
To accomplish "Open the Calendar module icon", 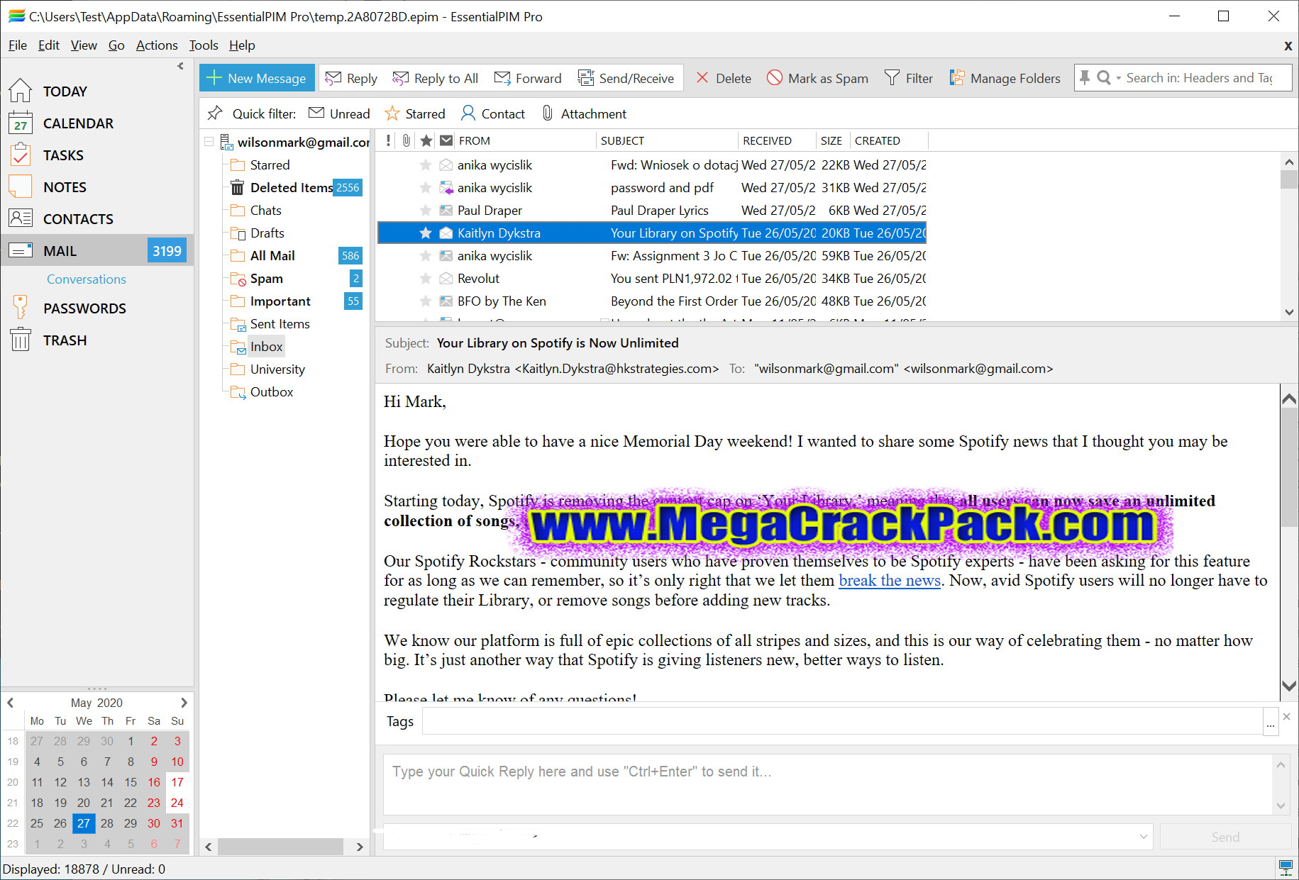I will point(21,123).
